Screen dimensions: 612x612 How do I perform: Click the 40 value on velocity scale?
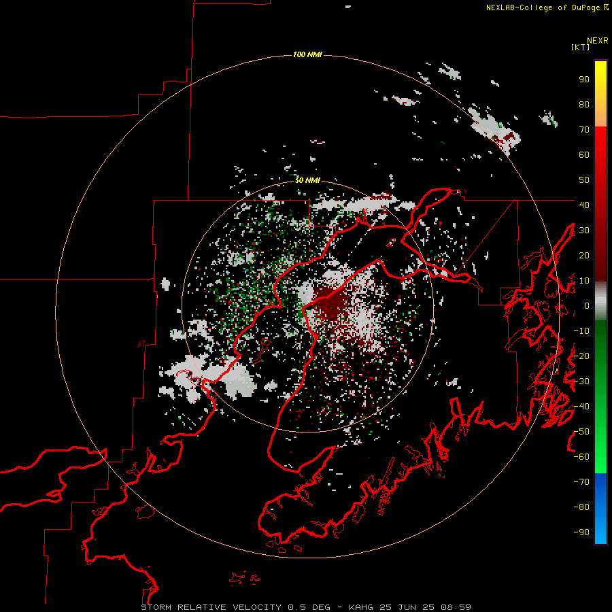coord(584,205)
